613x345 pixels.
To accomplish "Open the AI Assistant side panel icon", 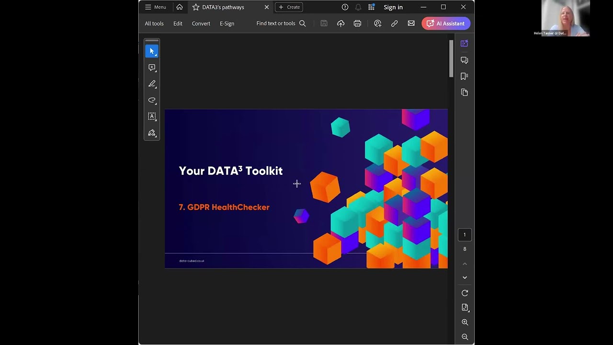I will point(465,44).
